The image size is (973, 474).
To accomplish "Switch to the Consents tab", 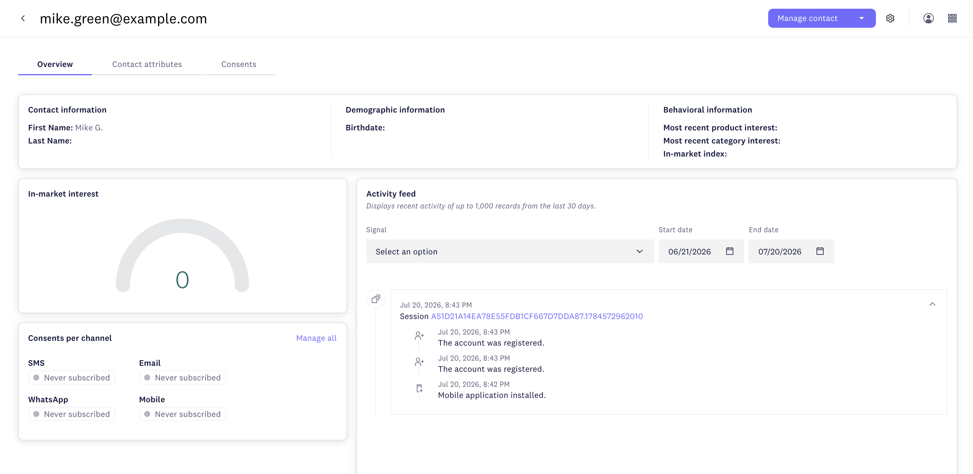I will (x=239, y=64).
